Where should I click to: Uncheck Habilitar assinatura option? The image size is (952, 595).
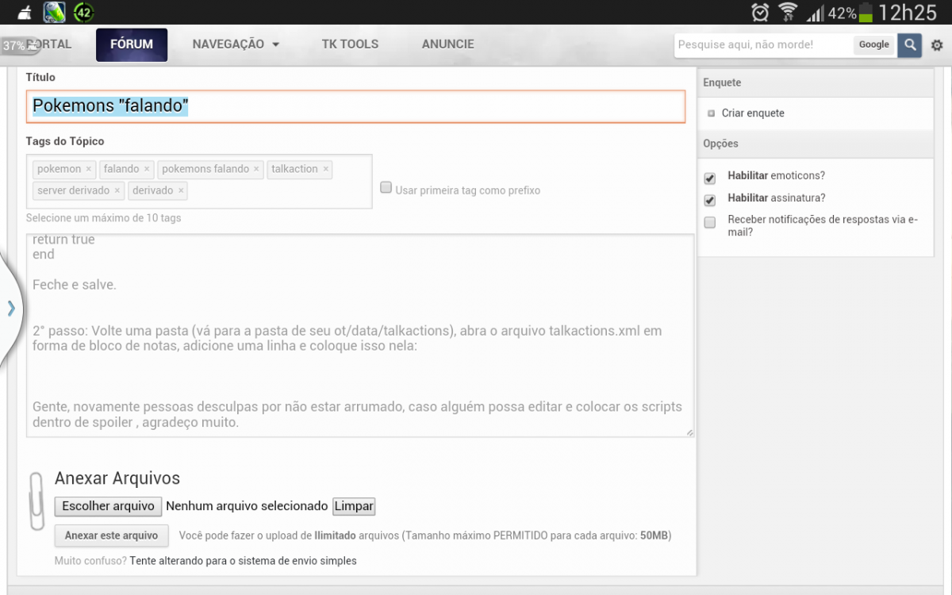pos(710,200)
